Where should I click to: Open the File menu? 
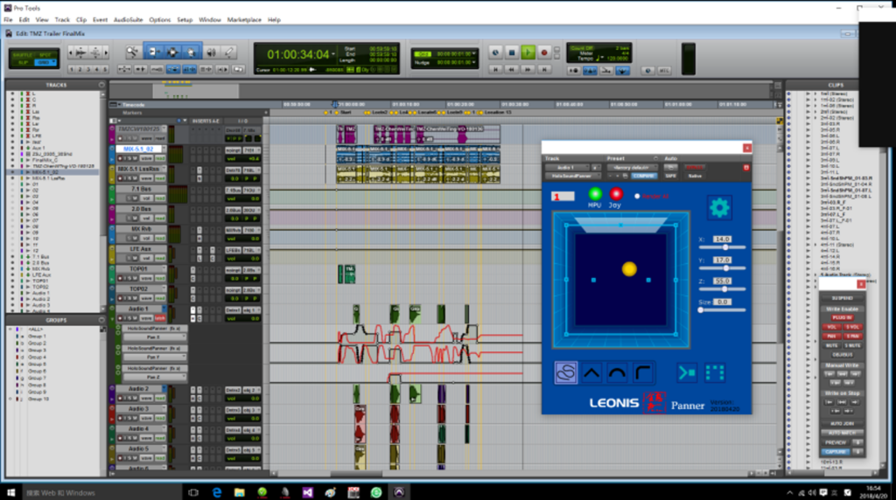coord(8,19)
